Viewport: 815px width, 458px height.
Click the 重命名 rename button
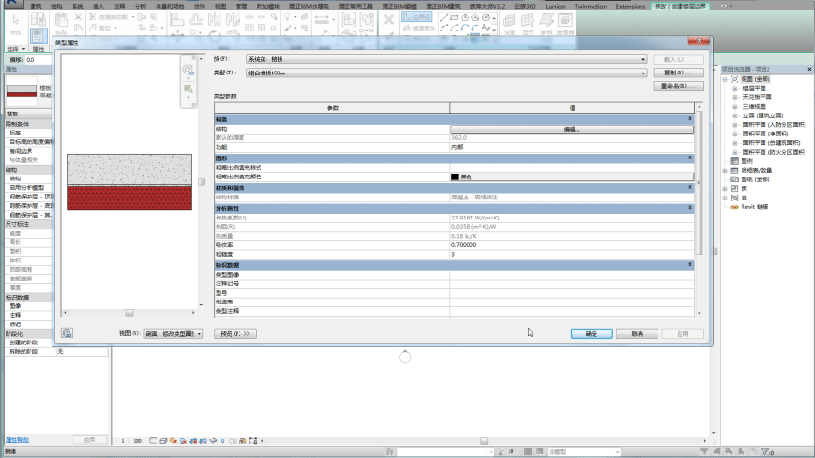[x=679, y=86]
